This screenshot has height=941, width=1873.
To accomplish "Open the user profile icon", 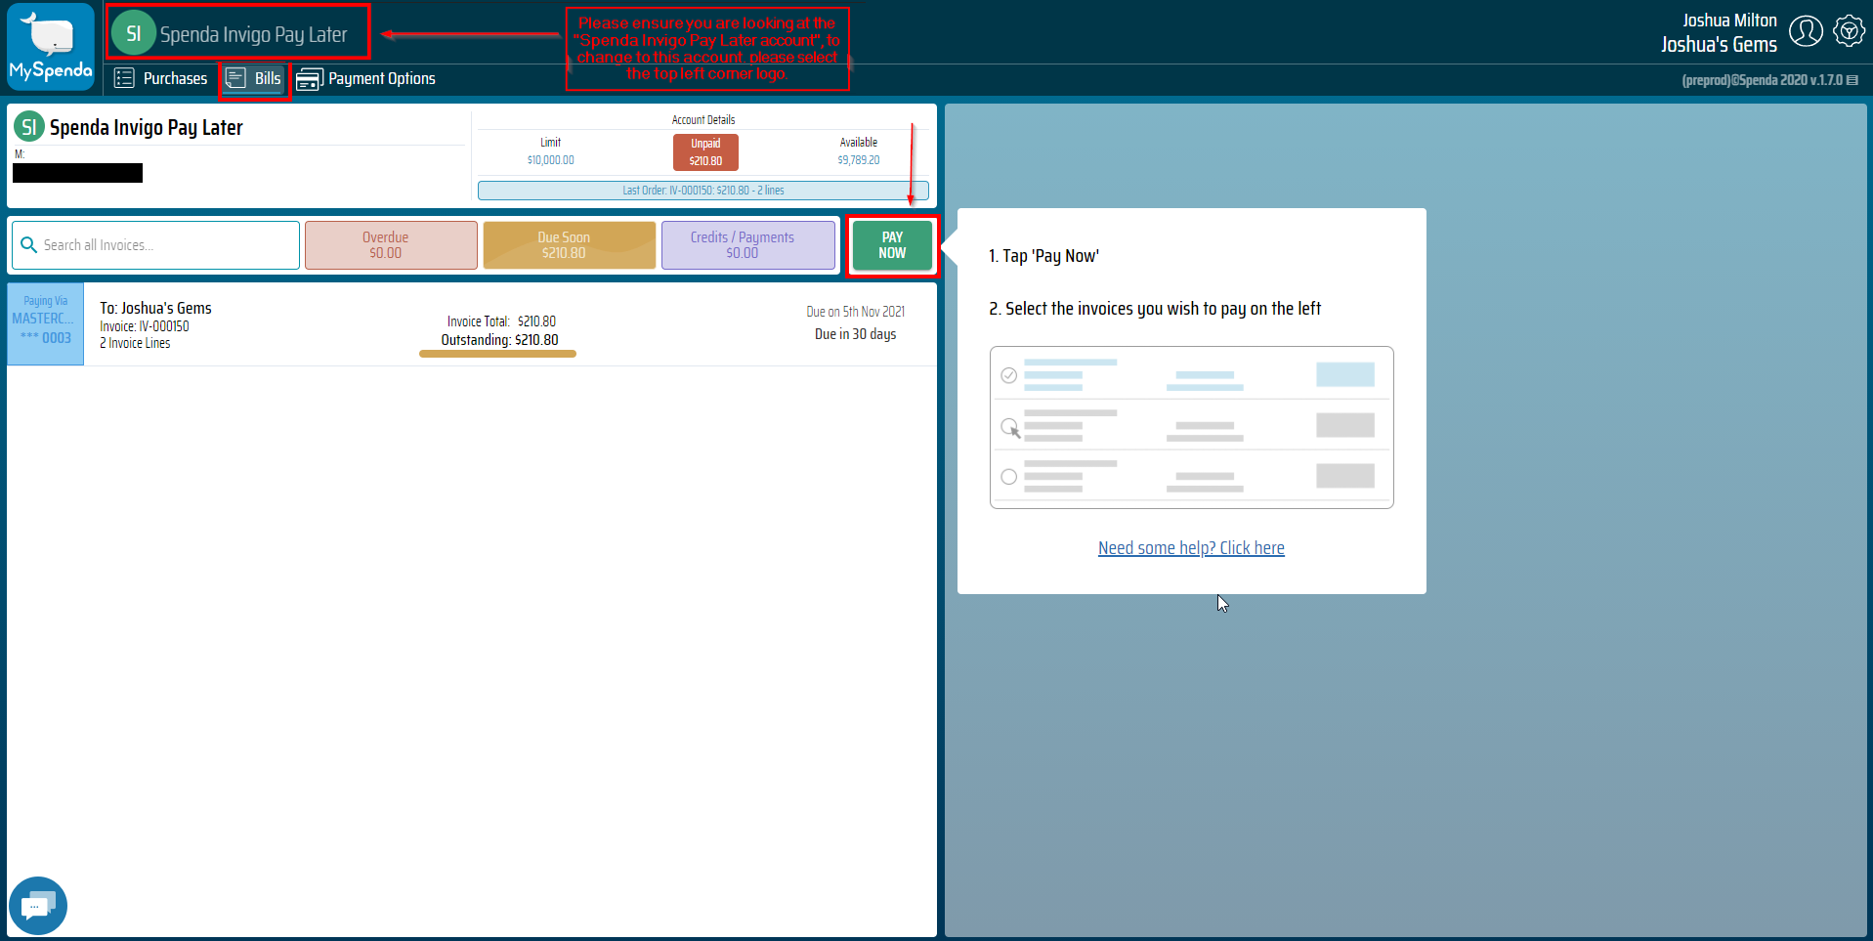I will (1806, 31).
